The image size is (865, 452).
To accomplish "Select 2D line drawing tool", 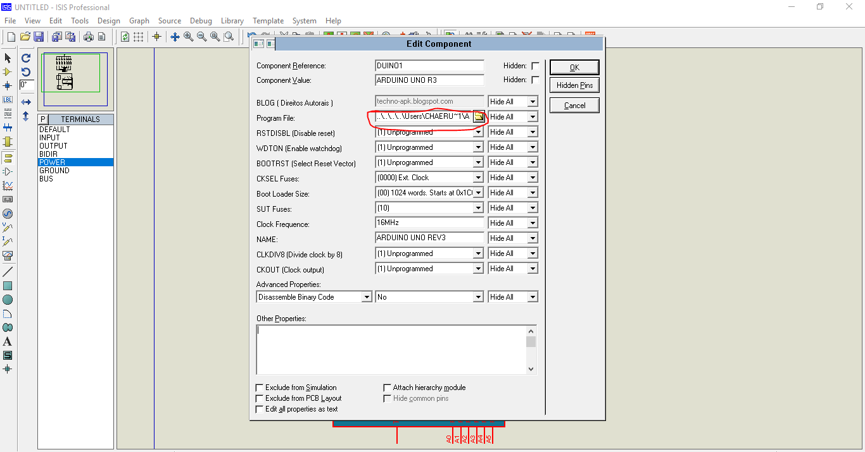I will tap(8, 271).
